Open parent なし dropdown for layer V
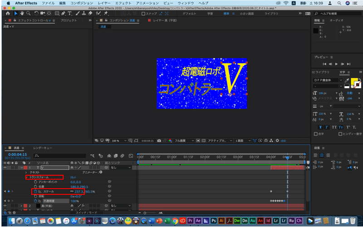This screenshot has width=363, height=227. coord(121,168)
